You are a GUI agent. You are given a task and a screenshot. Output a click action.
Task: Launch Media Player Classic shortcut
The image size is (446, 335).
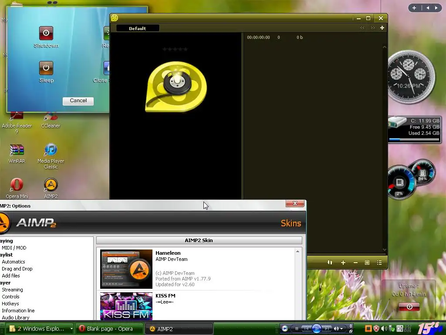(51, 157)
